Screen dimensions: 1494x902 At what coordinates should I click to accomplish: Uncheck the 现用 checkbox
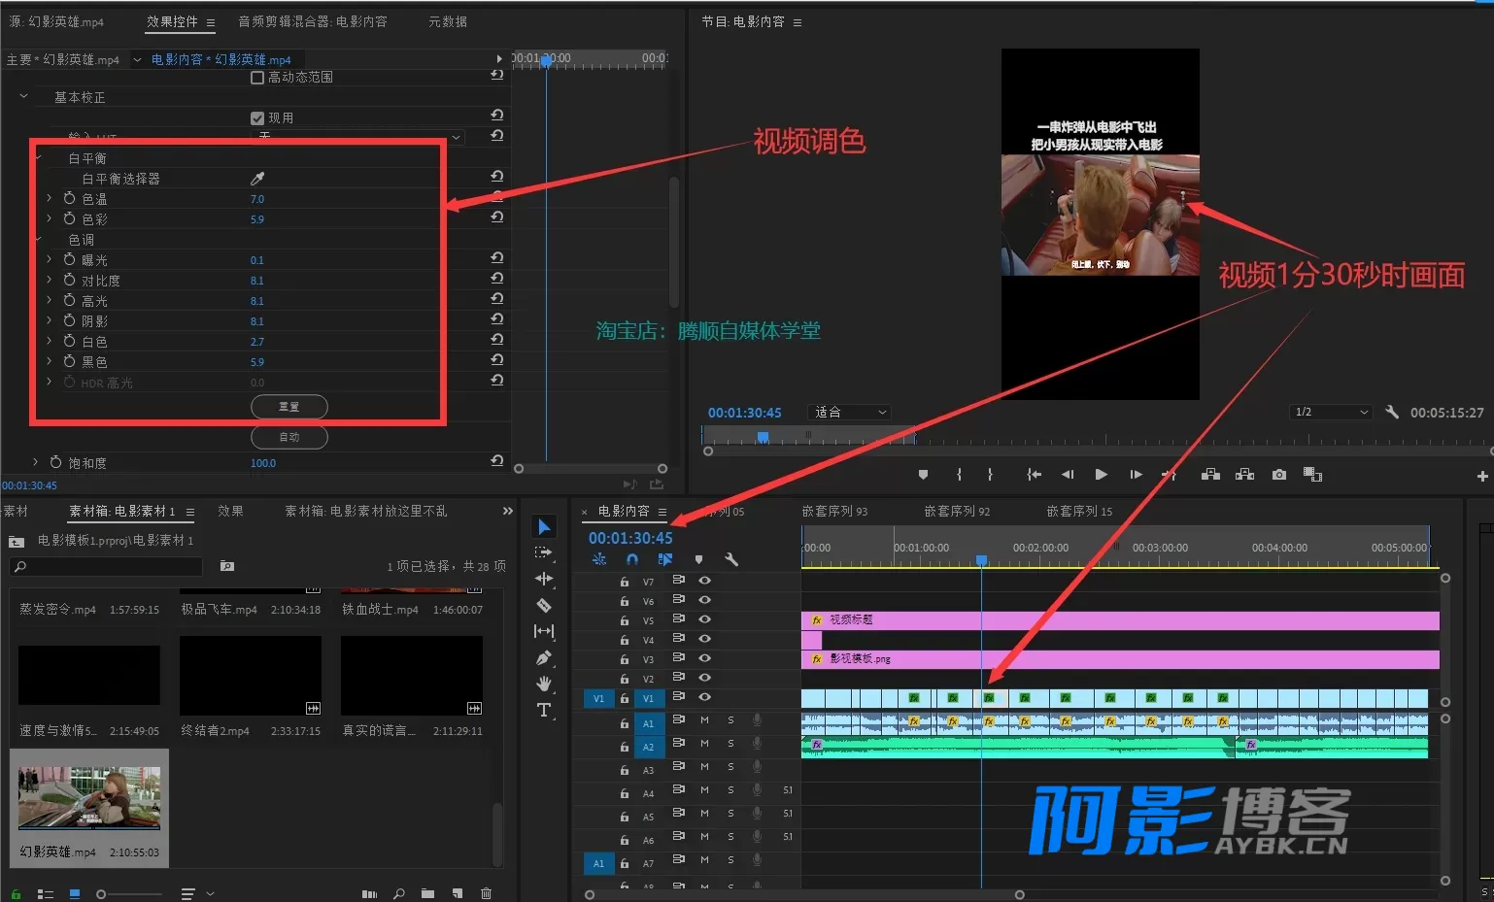coord(257,117)
